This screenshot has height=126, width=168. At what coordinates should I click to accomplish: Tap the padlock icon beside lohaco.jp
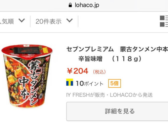[70, 5]
